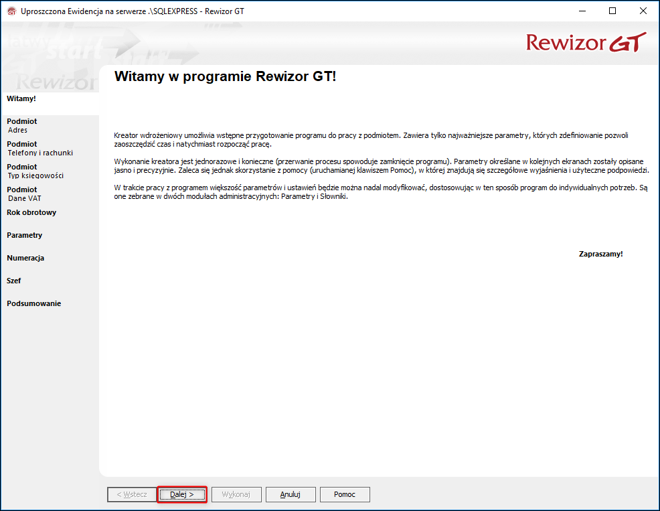Minimize the Rewizor GT window
This screenshot has height=511, width=660.
(582, 11)
